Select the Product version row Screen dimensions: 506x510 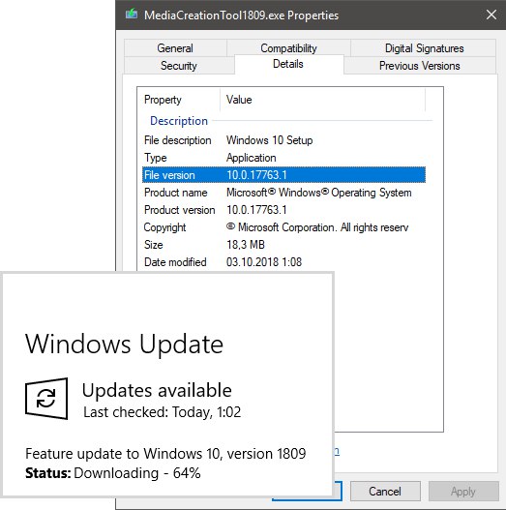pyautogui.click(x=283, y=210)
